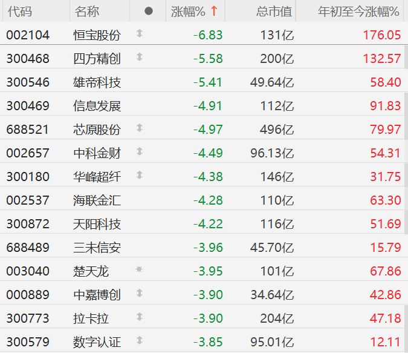Screen dimensions: 408x353
Task: Open stock 数字认证
Action: pos(97,341)
